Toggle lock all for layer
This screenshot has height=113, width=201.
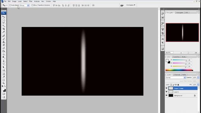tap(178, 84)
